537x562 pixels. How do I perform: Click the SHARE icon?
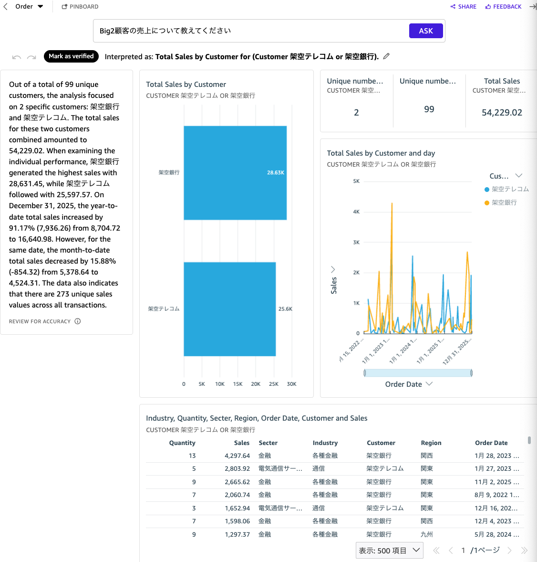tap(463, 6)
